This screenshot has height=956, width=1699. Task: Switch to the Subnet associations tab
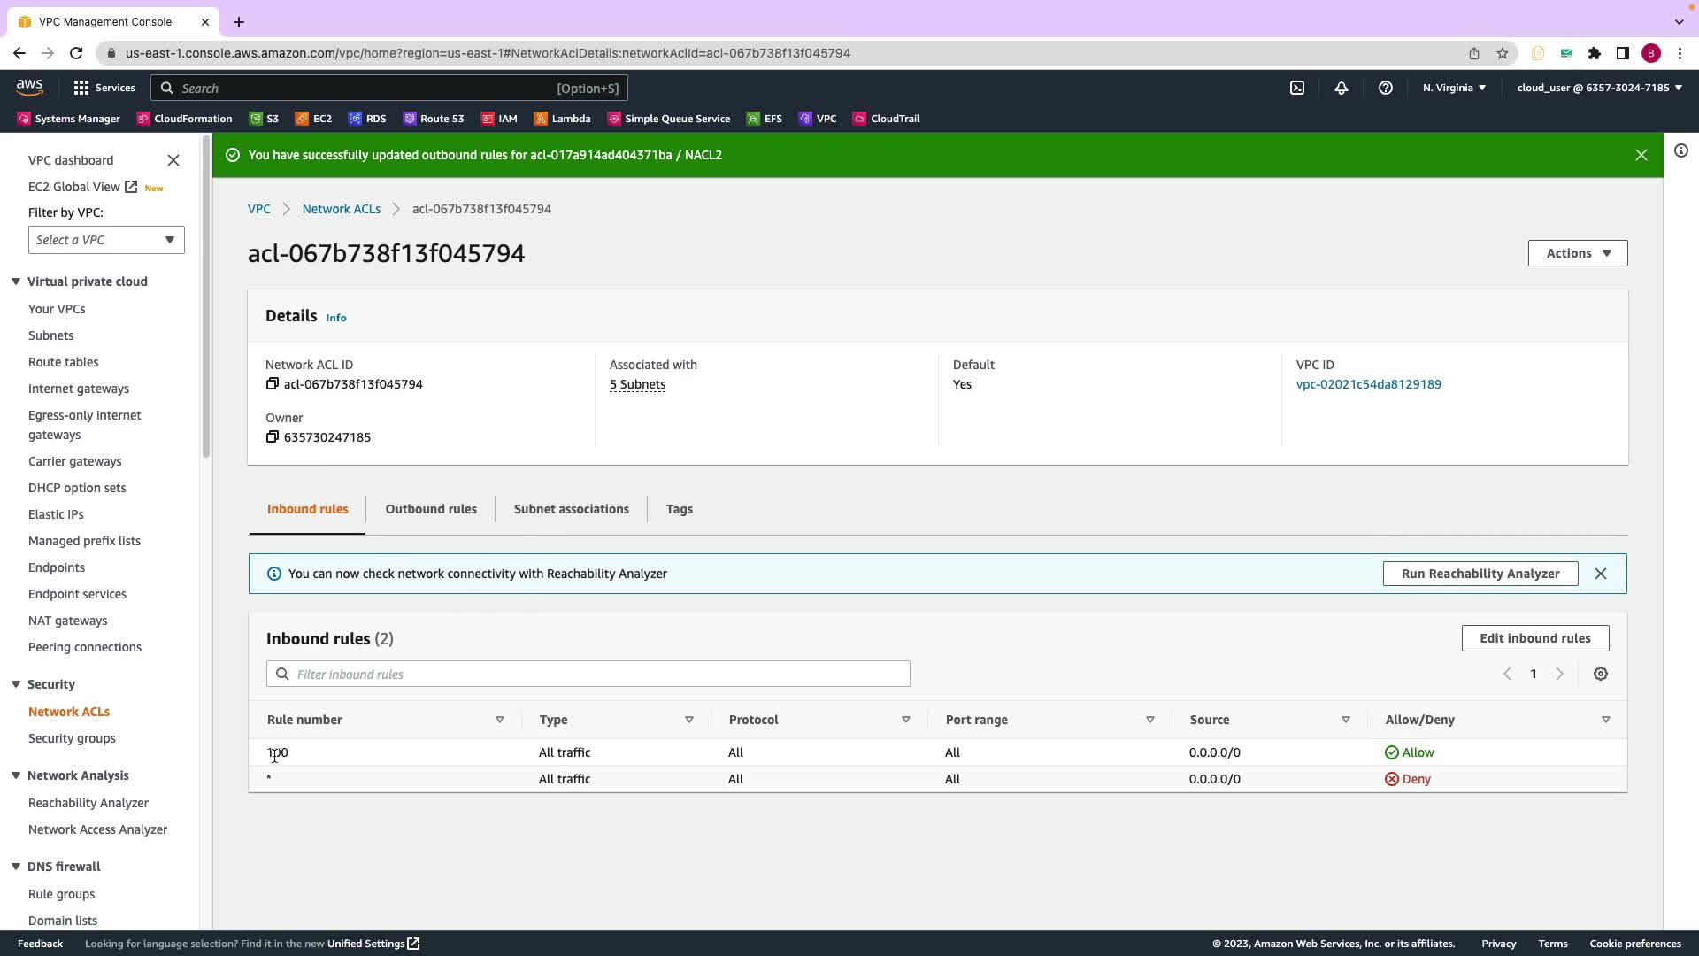click(x=571, y=509)
